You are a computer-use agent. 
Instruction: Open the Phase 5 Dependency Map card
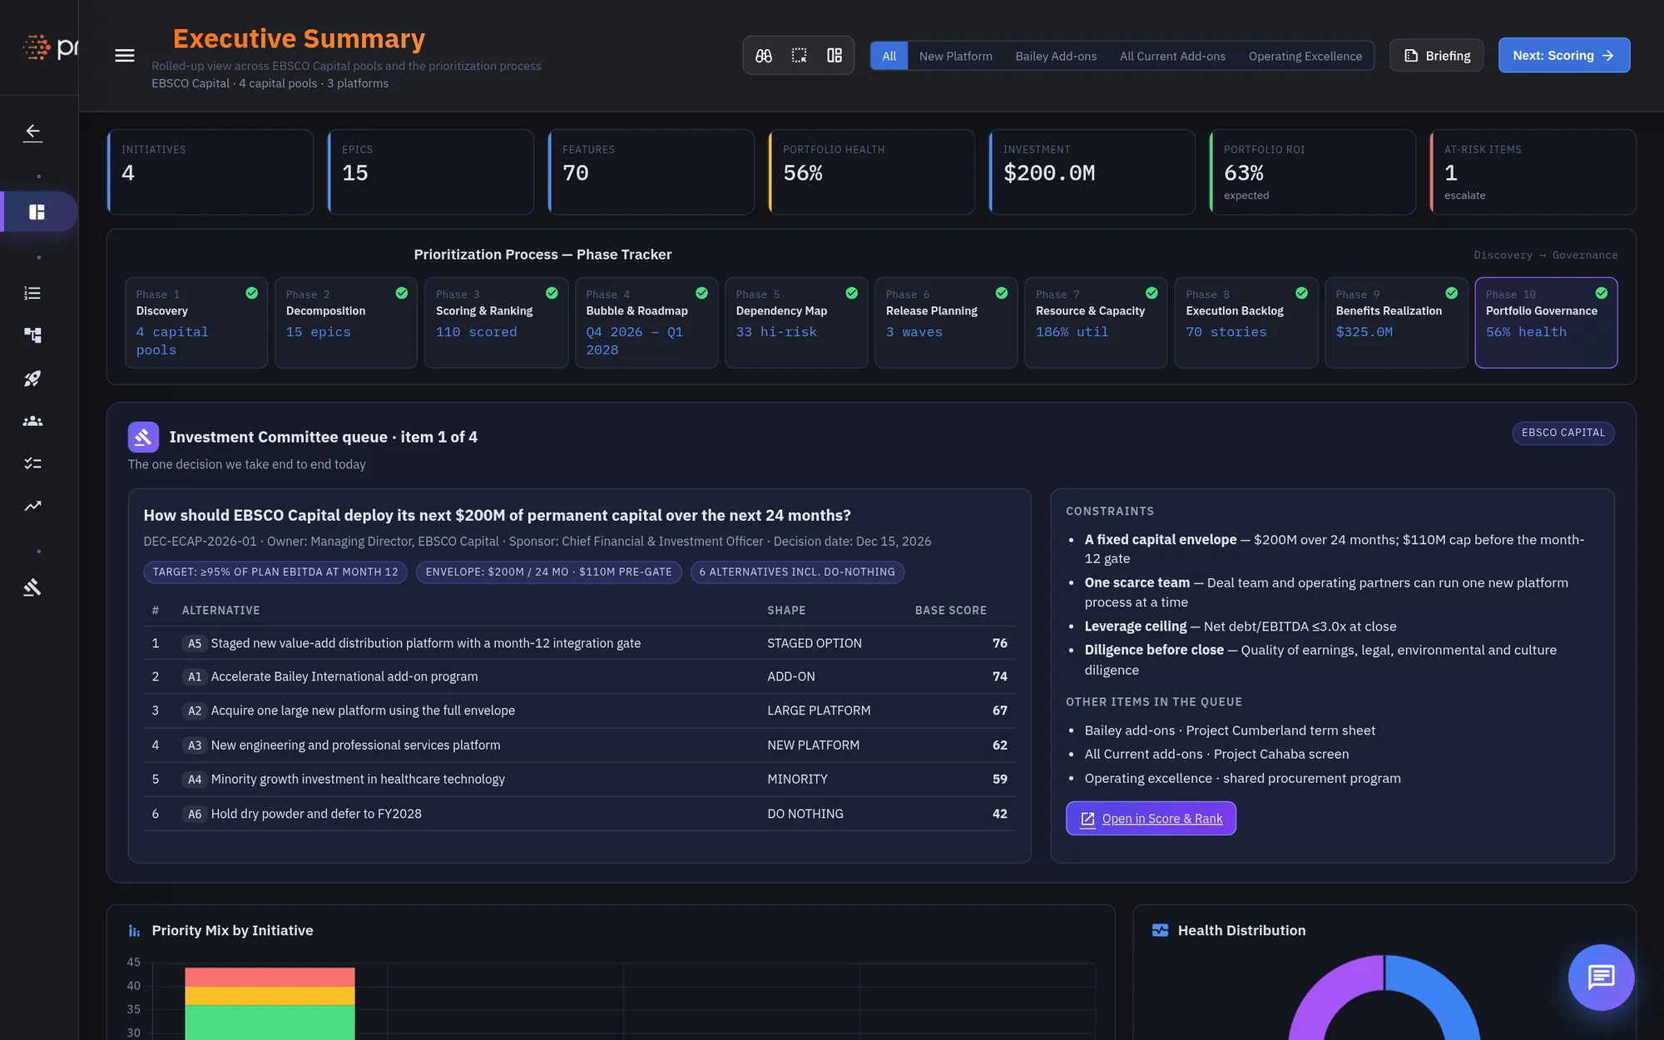[x=796, y=323]
